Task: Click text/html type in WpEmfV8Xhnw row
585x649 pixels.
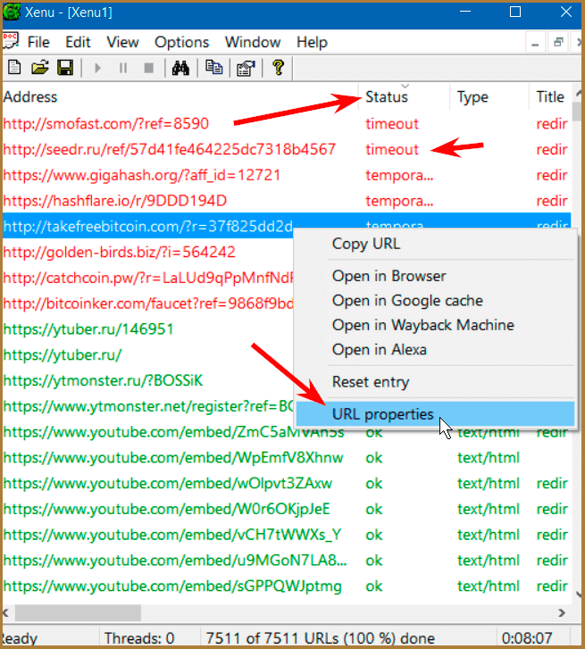Action: click(489, 457)
